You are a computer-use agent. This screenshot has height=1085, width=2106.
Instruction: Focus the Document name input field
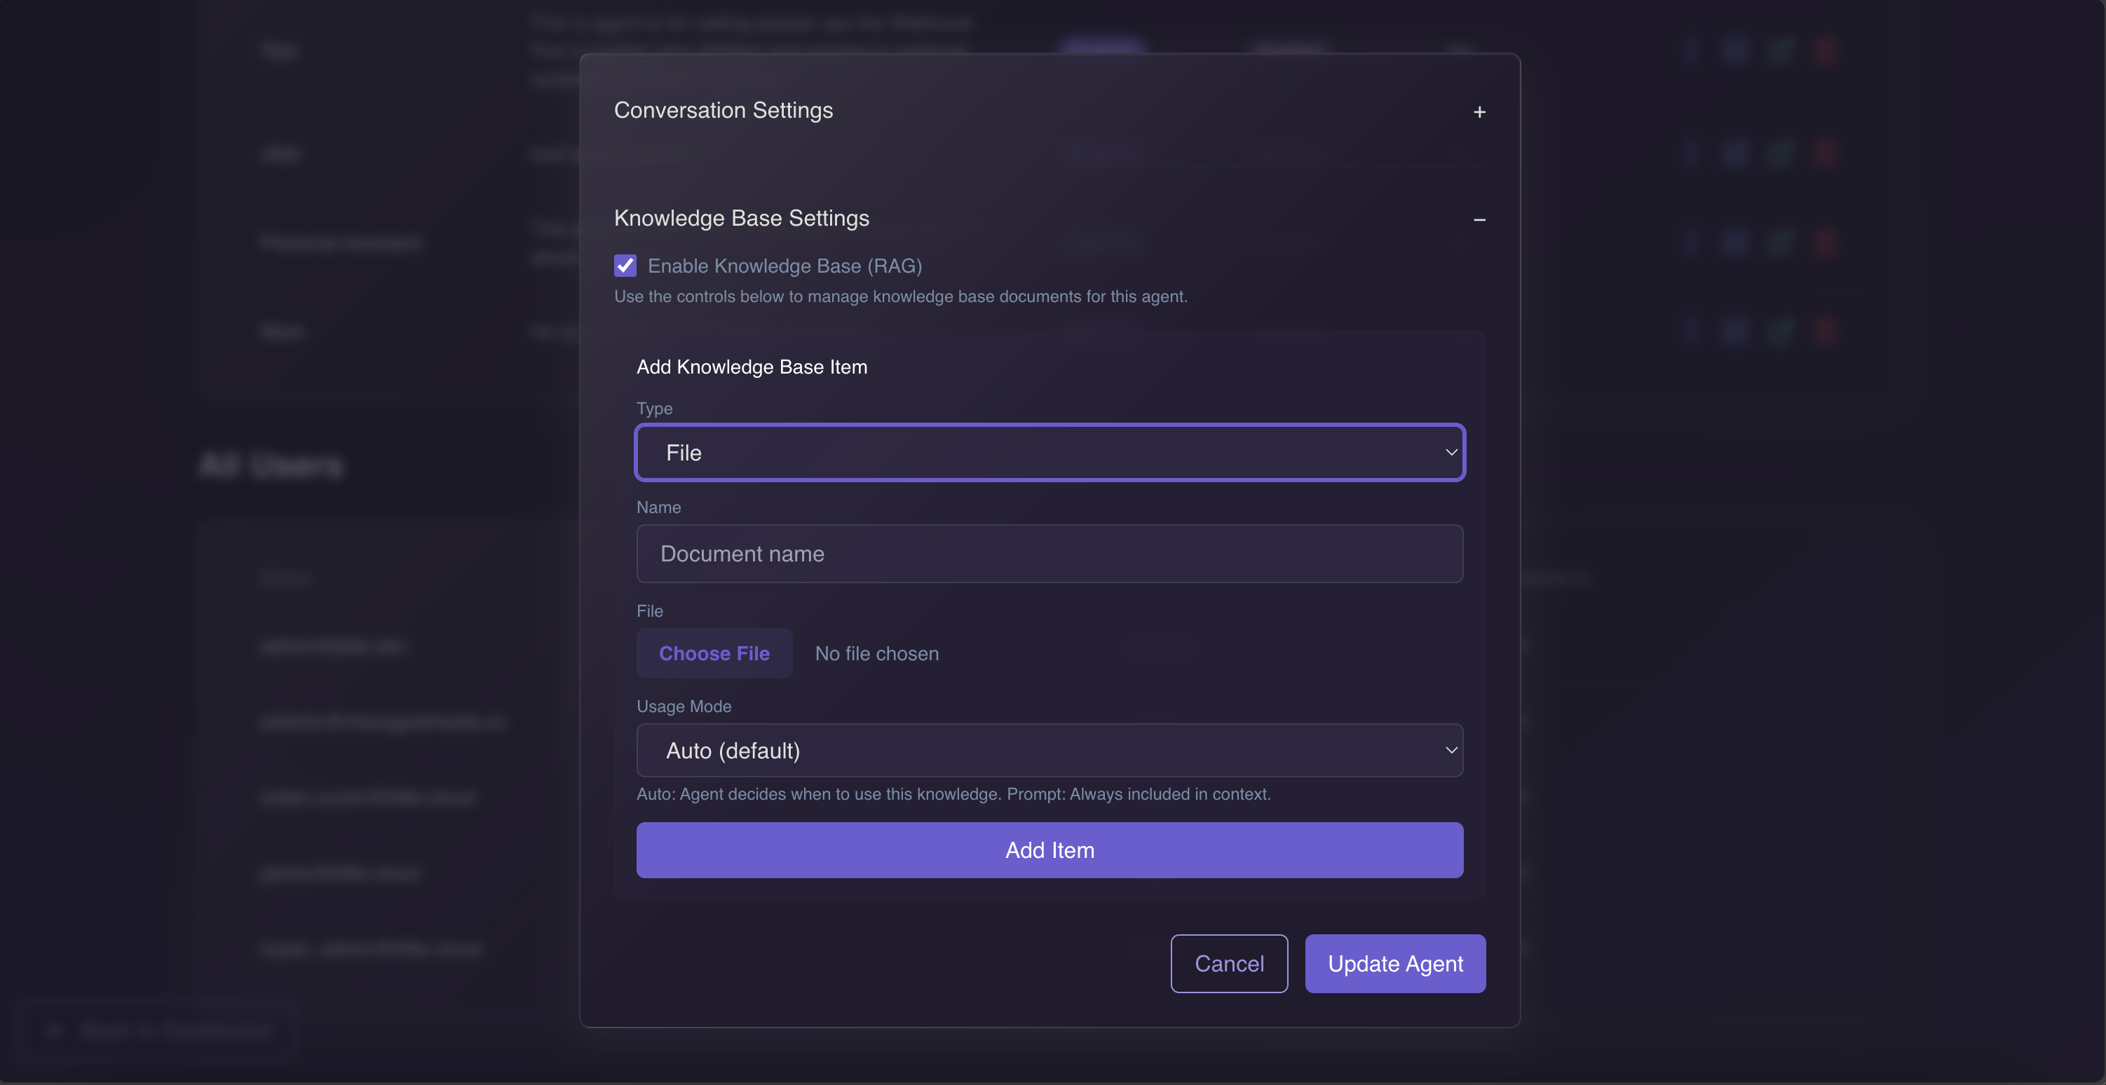(1049, 554)
